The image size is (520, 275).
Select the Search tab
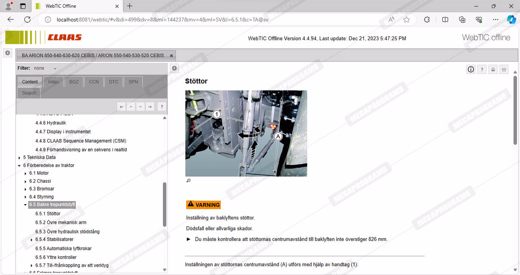[29, 93]
